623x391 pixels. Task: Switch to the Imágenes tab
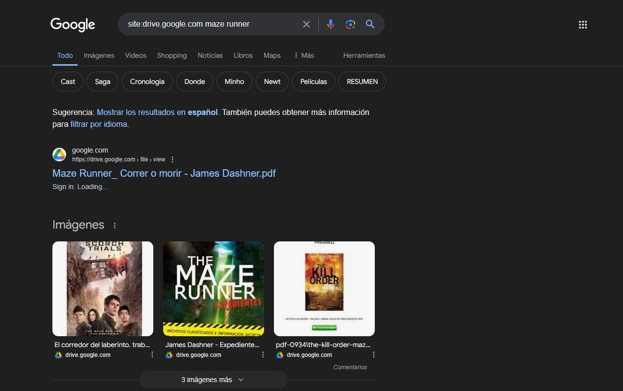tap(98, 55)
